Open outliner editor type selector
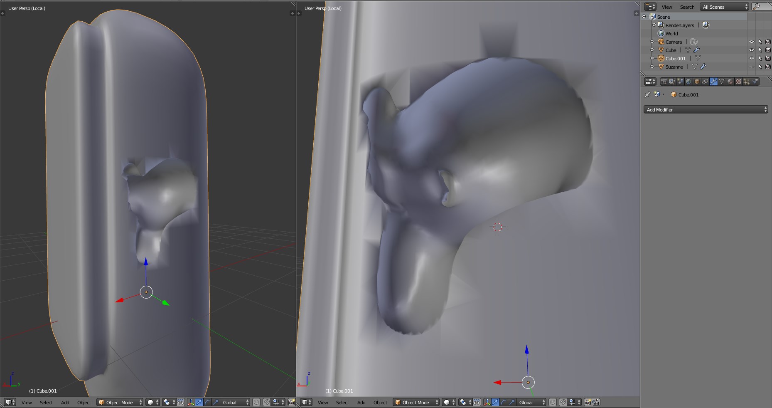The width and height of the screenshot is (772, 408). (x=650, y=7)
